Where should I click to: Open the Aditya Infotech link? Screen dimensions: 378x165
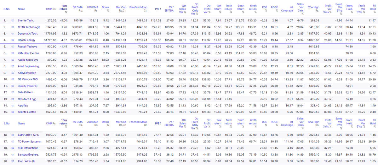[28, 73]
